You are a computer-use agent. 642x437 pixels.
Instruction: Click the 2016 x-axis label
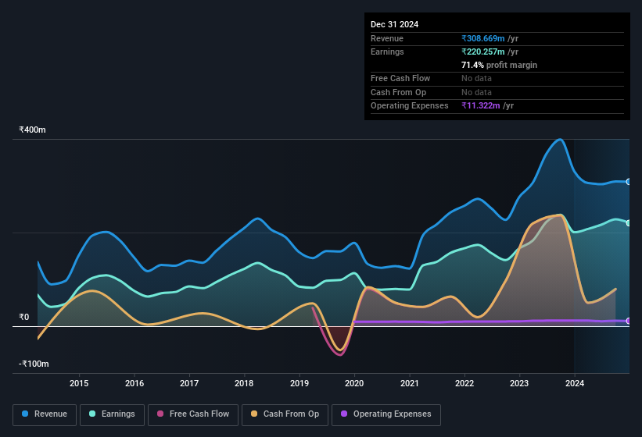point(134,383)
